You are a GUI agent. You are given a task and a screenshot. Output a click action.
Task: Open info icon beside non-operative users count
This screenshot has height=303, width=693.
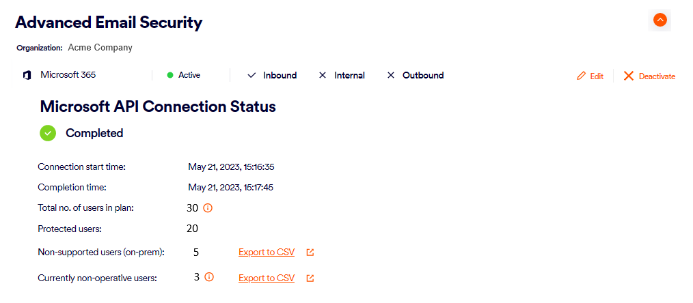click(x=209, y=277)
